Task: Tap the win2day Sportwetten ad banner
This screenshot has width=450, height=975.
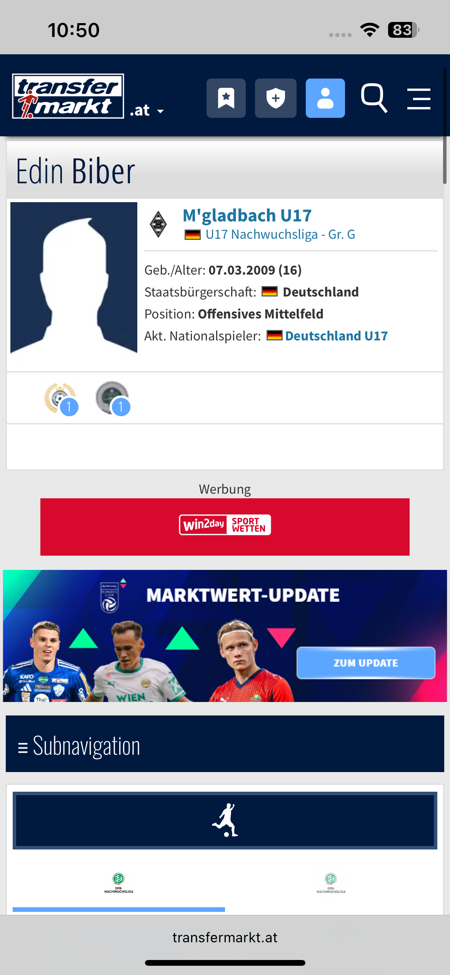Action: [225, 527]
